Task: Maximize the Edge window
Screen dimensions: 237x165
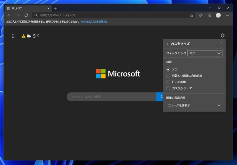Action: tap(219, 8)
